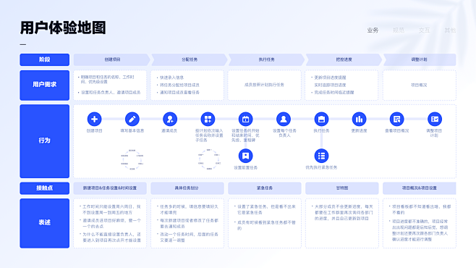Click the 甘特图 touchpoint box
The image size is (476, 268).
coord(342,188)
